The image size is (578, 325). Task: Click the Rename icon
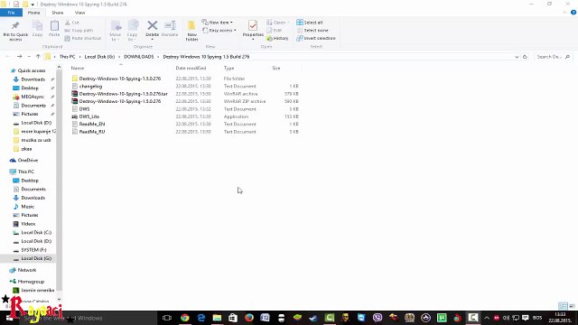click(170, 25)
